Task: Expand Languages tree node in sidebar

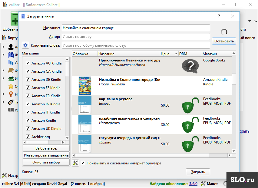Action: 3,54
